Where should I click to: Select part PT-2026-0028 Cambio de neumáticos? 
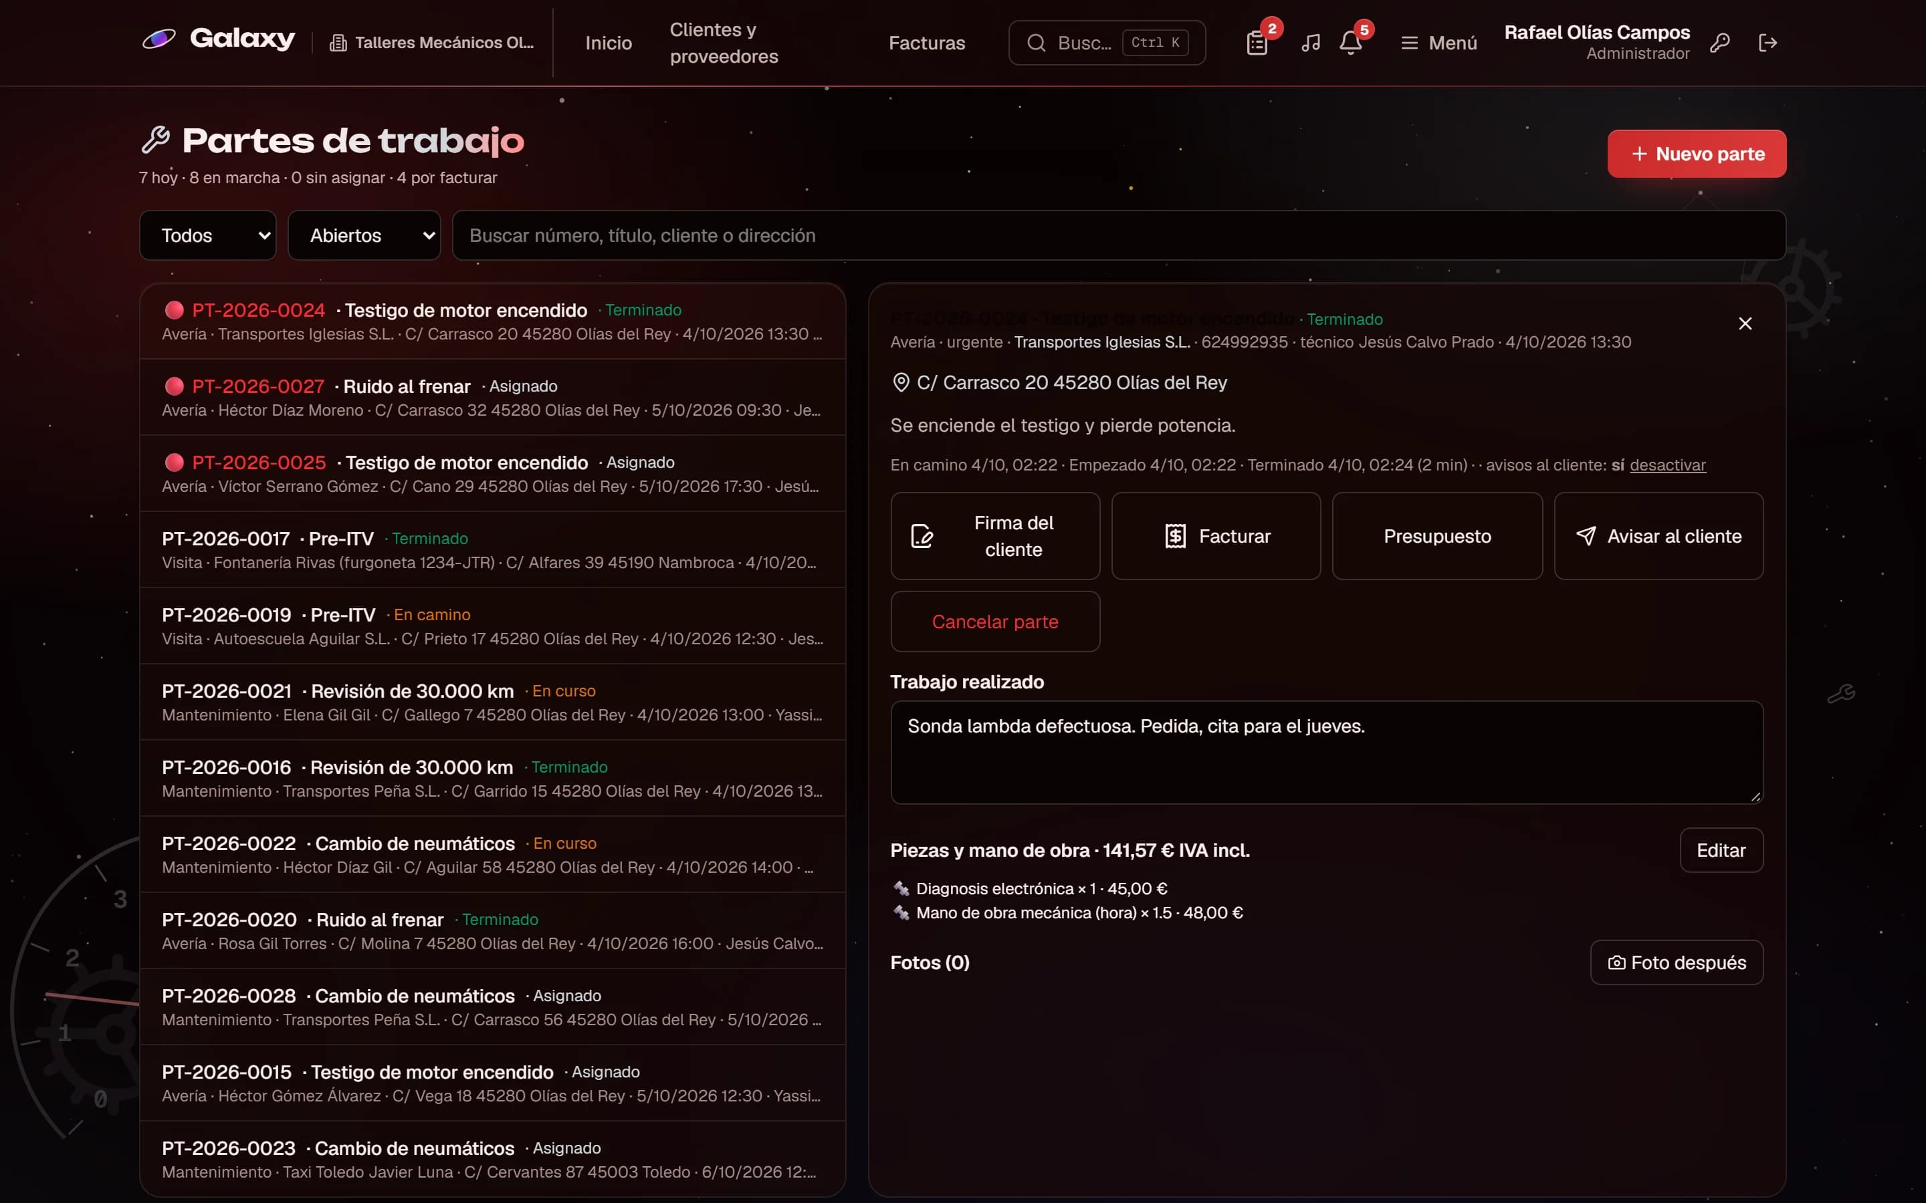493,1007
